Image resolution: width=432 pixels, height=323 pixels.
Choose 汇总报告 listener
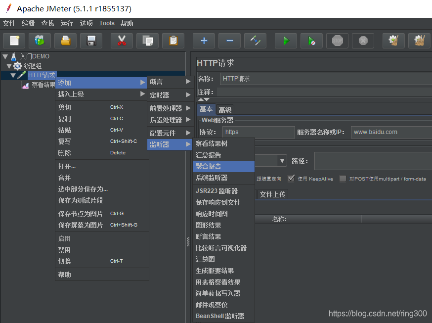coord(224,155)
